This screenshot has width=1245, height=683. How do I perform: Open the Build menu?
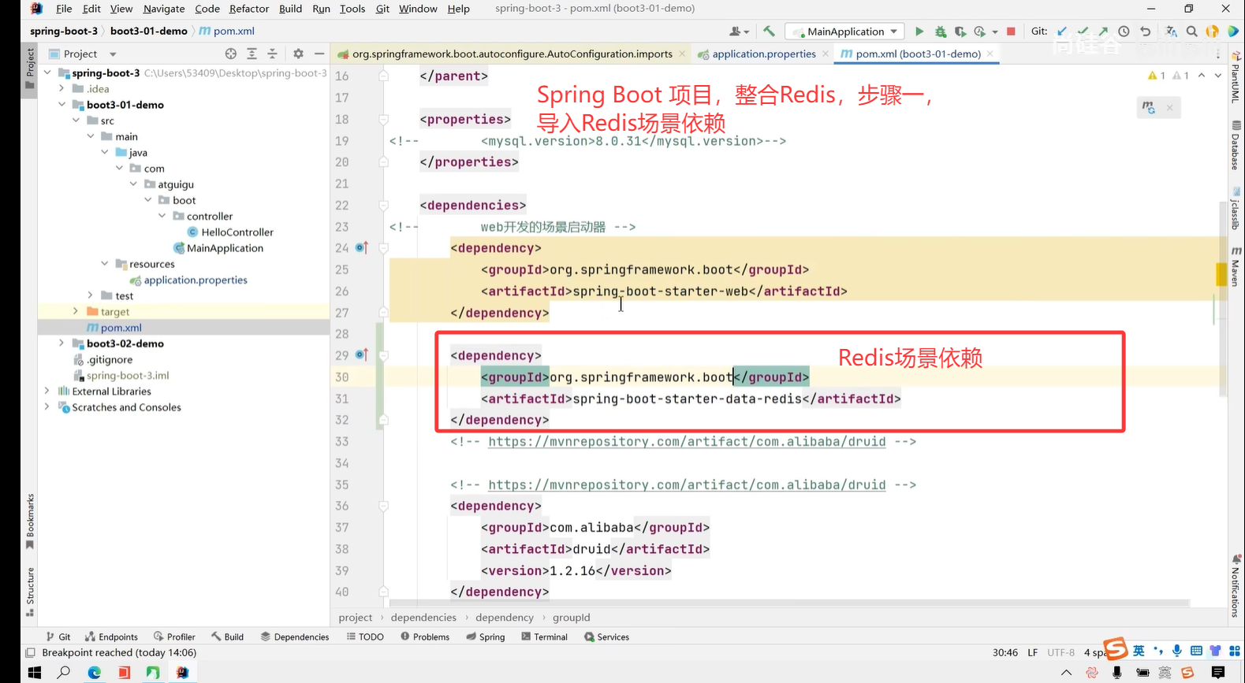tap(290, 9)
